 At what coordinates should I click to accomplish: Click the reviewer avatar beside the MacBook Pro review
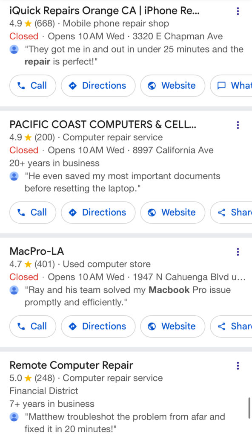point(14,290)
